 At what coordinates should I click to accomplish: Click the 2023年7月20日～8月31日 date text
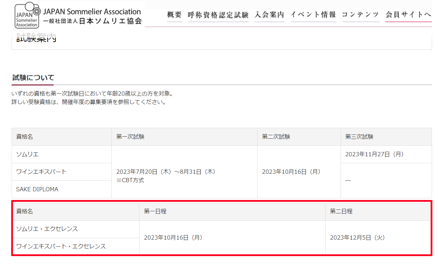[166, 172]
